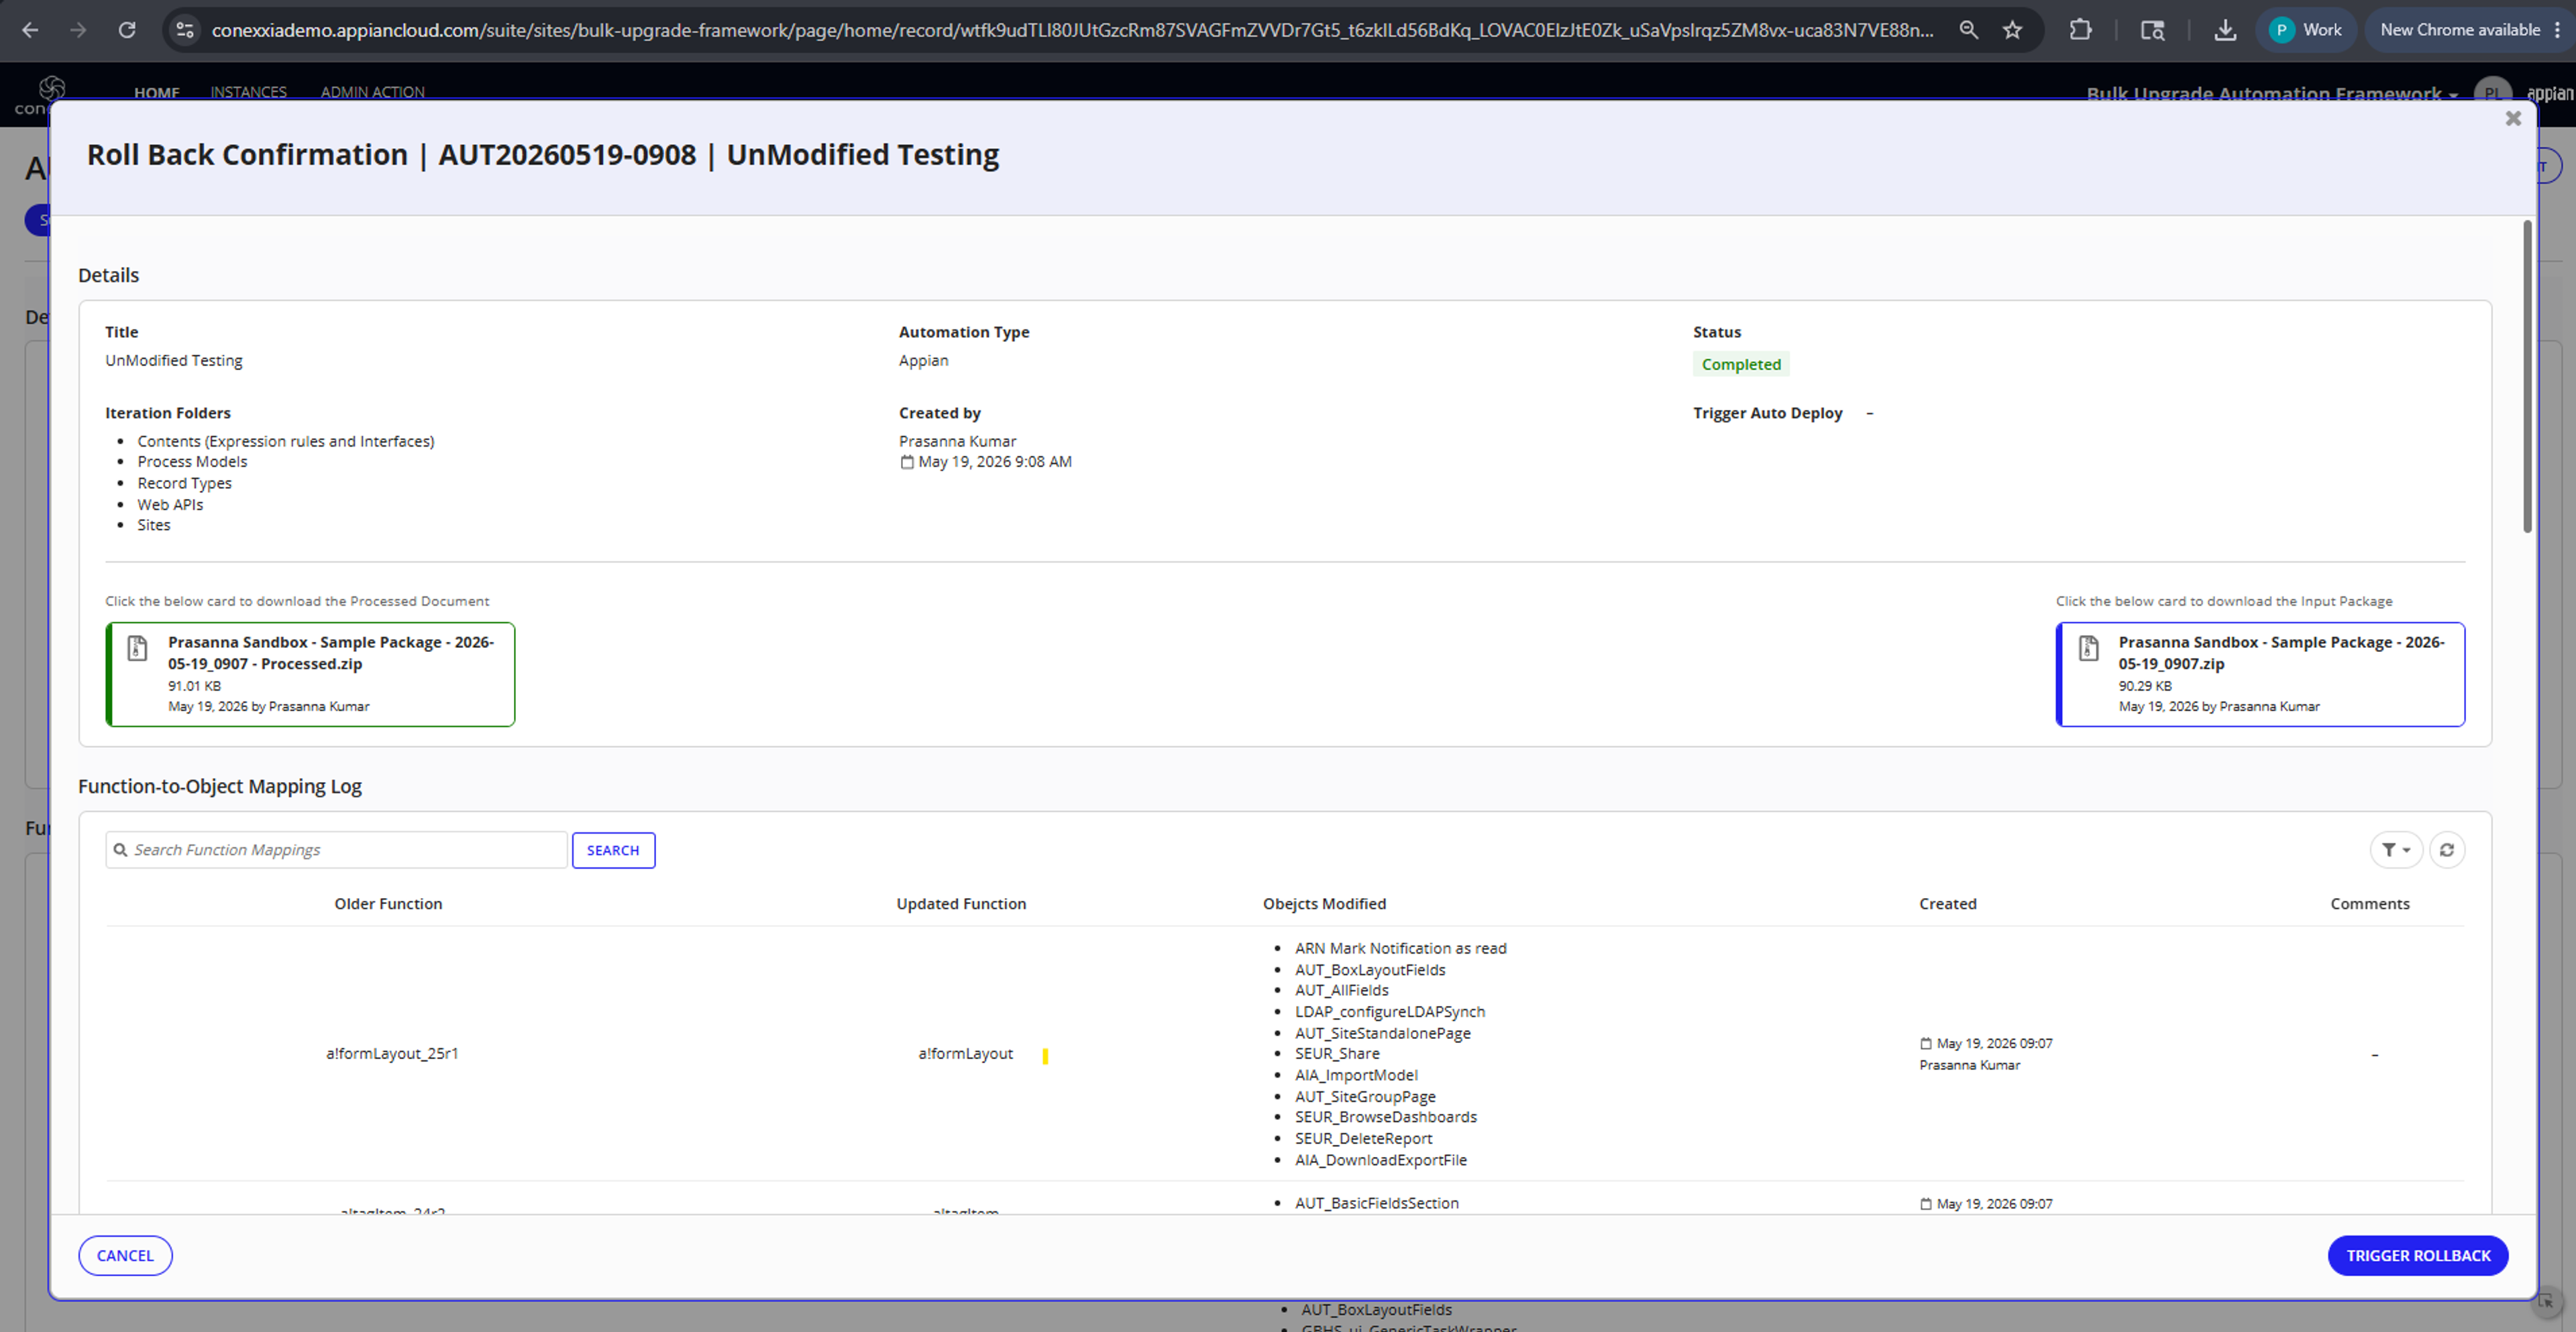Click CANCEL button

coord(125,1255)
